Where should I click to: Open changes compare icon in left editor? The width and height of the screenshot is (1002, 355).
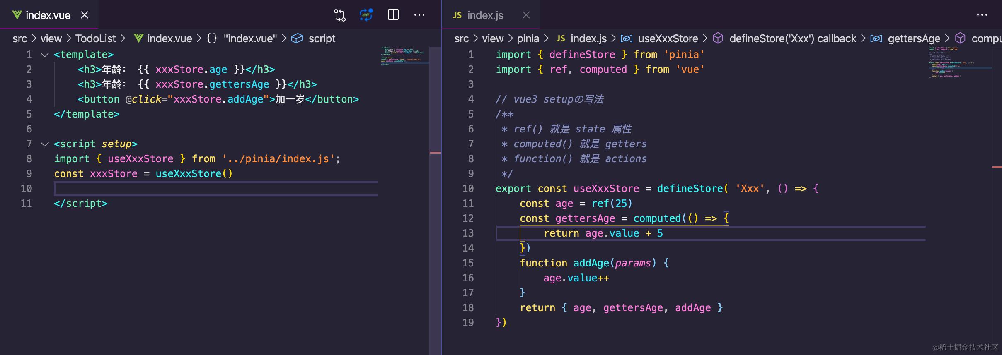(339, 15)
